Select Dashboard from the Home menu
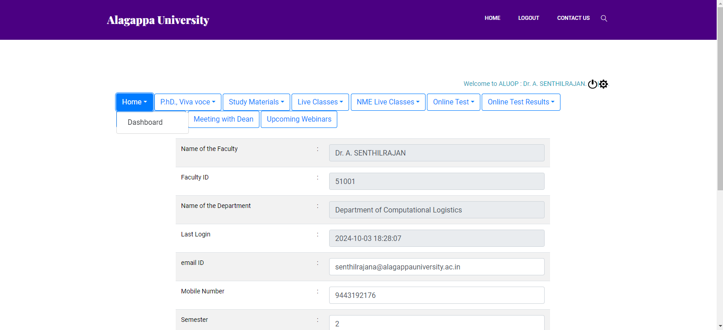The image size is (723, 330). (145, 123)
